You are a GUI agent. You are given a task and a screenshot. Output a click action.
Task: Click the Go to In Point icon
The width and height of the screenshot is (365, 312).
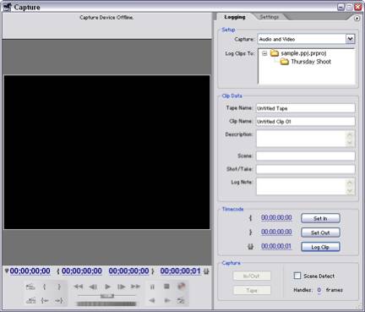coord(45,301)
